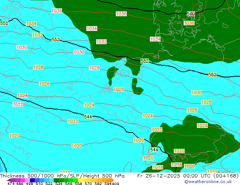Click the 546 legend value
Viewport: 240px width, 185px height.
click(69, 183)
